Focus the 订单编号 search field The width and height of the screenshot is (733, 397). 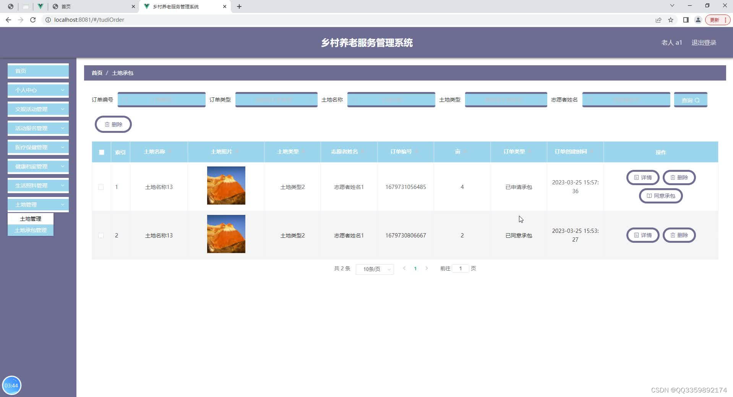(162, 100)
